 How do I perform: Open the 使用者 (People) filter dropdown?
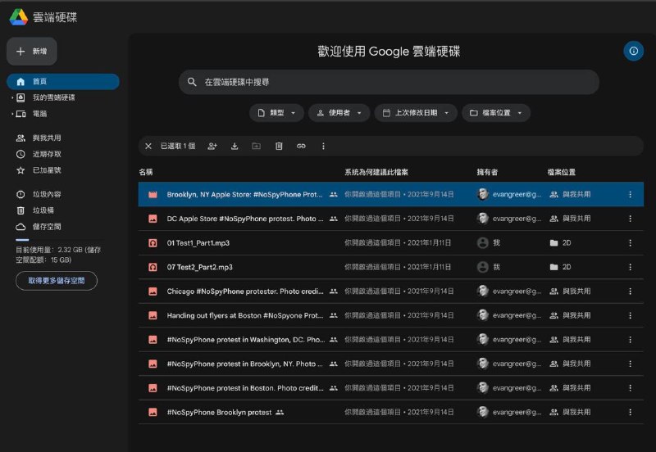click(339, 113)
